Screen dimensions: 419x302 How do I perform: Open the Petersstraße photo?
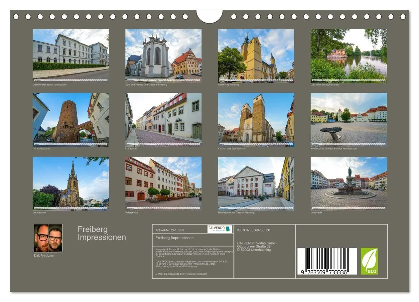[x=163, y=184]
